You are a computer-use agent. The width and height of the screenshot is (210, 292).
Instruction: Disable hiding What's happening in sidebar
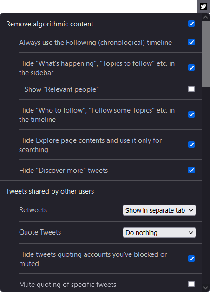191,68
